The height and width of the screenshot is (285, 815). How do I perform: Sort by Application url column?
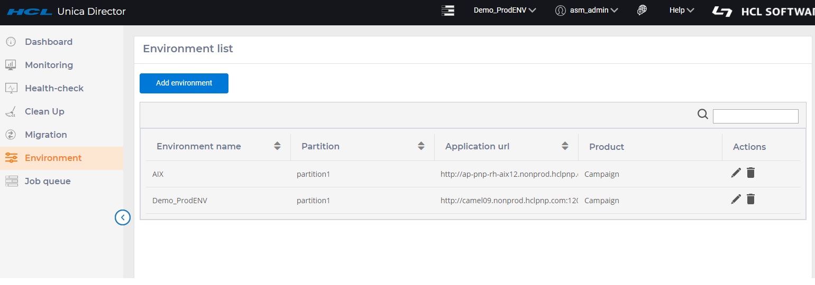[565, 146]
